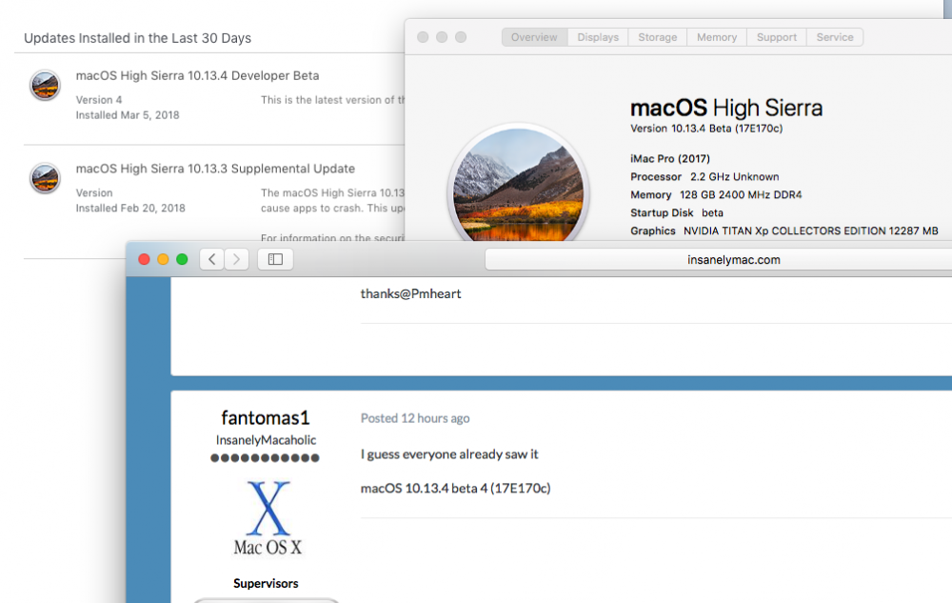Click the NVIDIA TITAN Xp graphics value
The height and width of the screenshot is (603, 952).
pyautogui.click(x=811, y=231)
